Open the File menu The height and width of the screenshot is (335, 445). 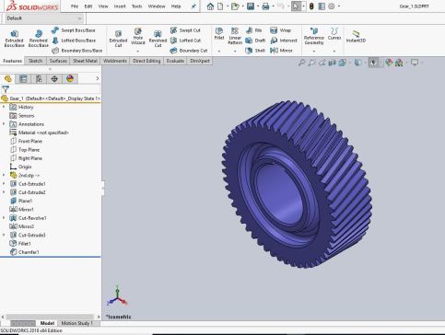coord(75,6)
